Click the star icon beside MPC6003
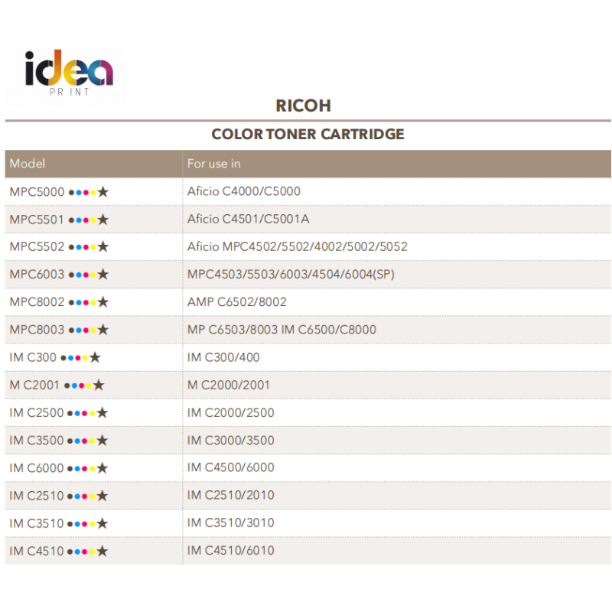Viewport: 612px width, 612px height. 103,275
